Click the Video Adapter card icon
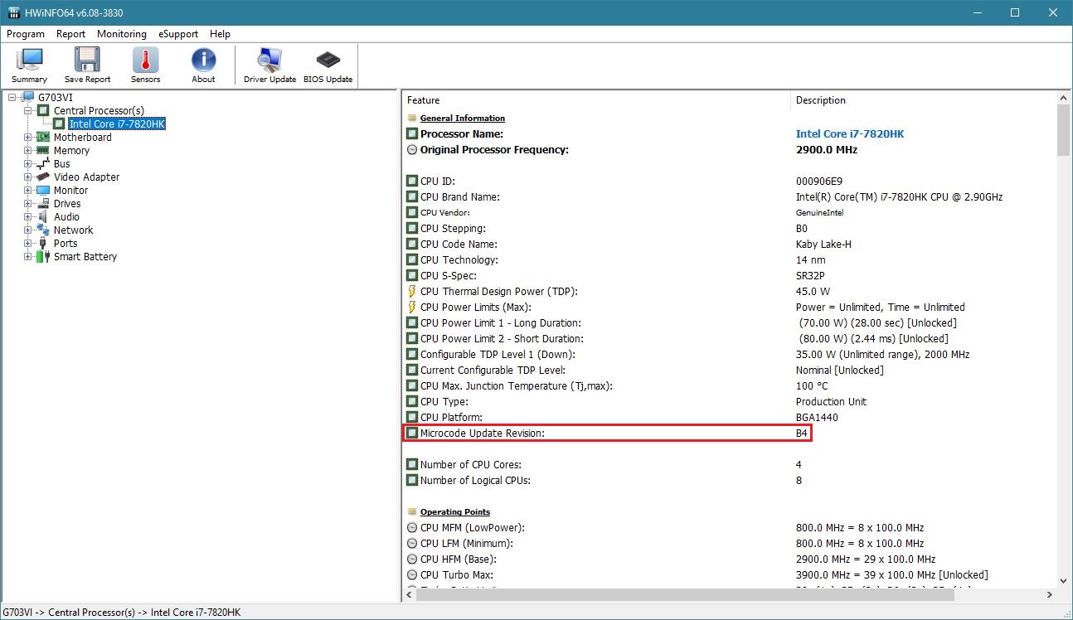Viewport: 1073px width, 620px height. 43,177
